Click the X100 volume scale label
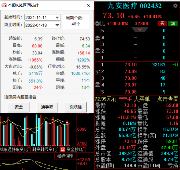 [81, 143]
